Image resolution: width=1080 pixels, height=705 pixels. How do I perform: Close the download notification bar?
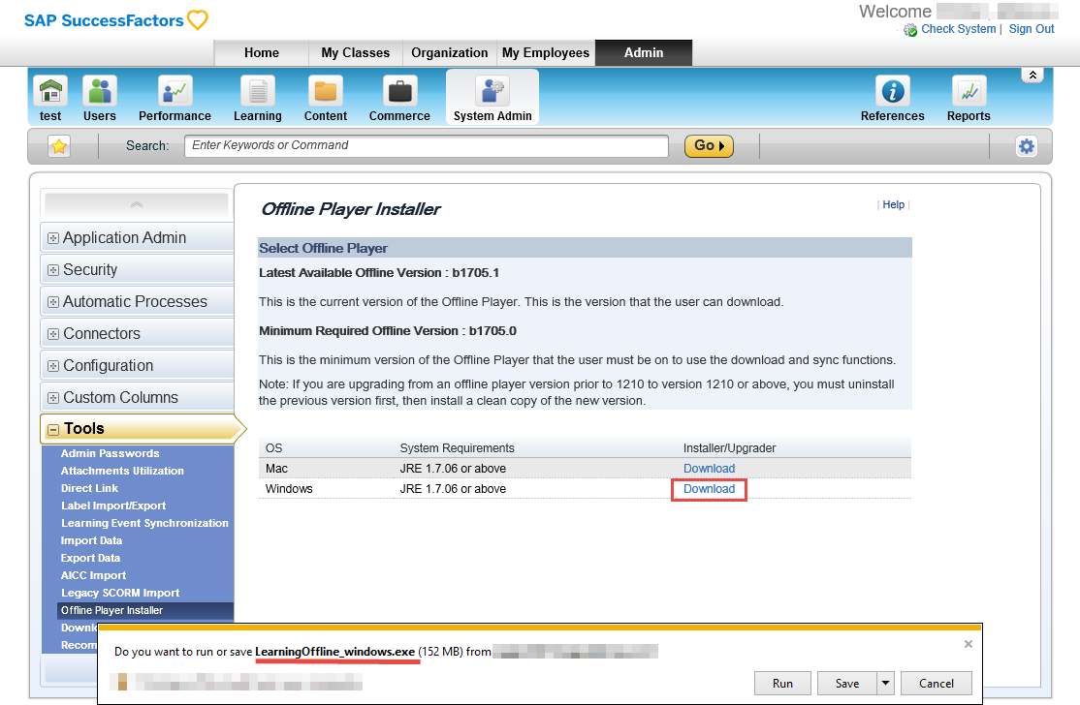pos(968,644)
